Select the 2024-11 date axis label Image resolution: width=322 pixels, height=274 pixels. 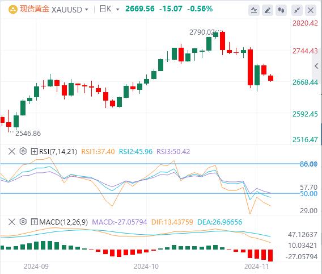(256, 267)
